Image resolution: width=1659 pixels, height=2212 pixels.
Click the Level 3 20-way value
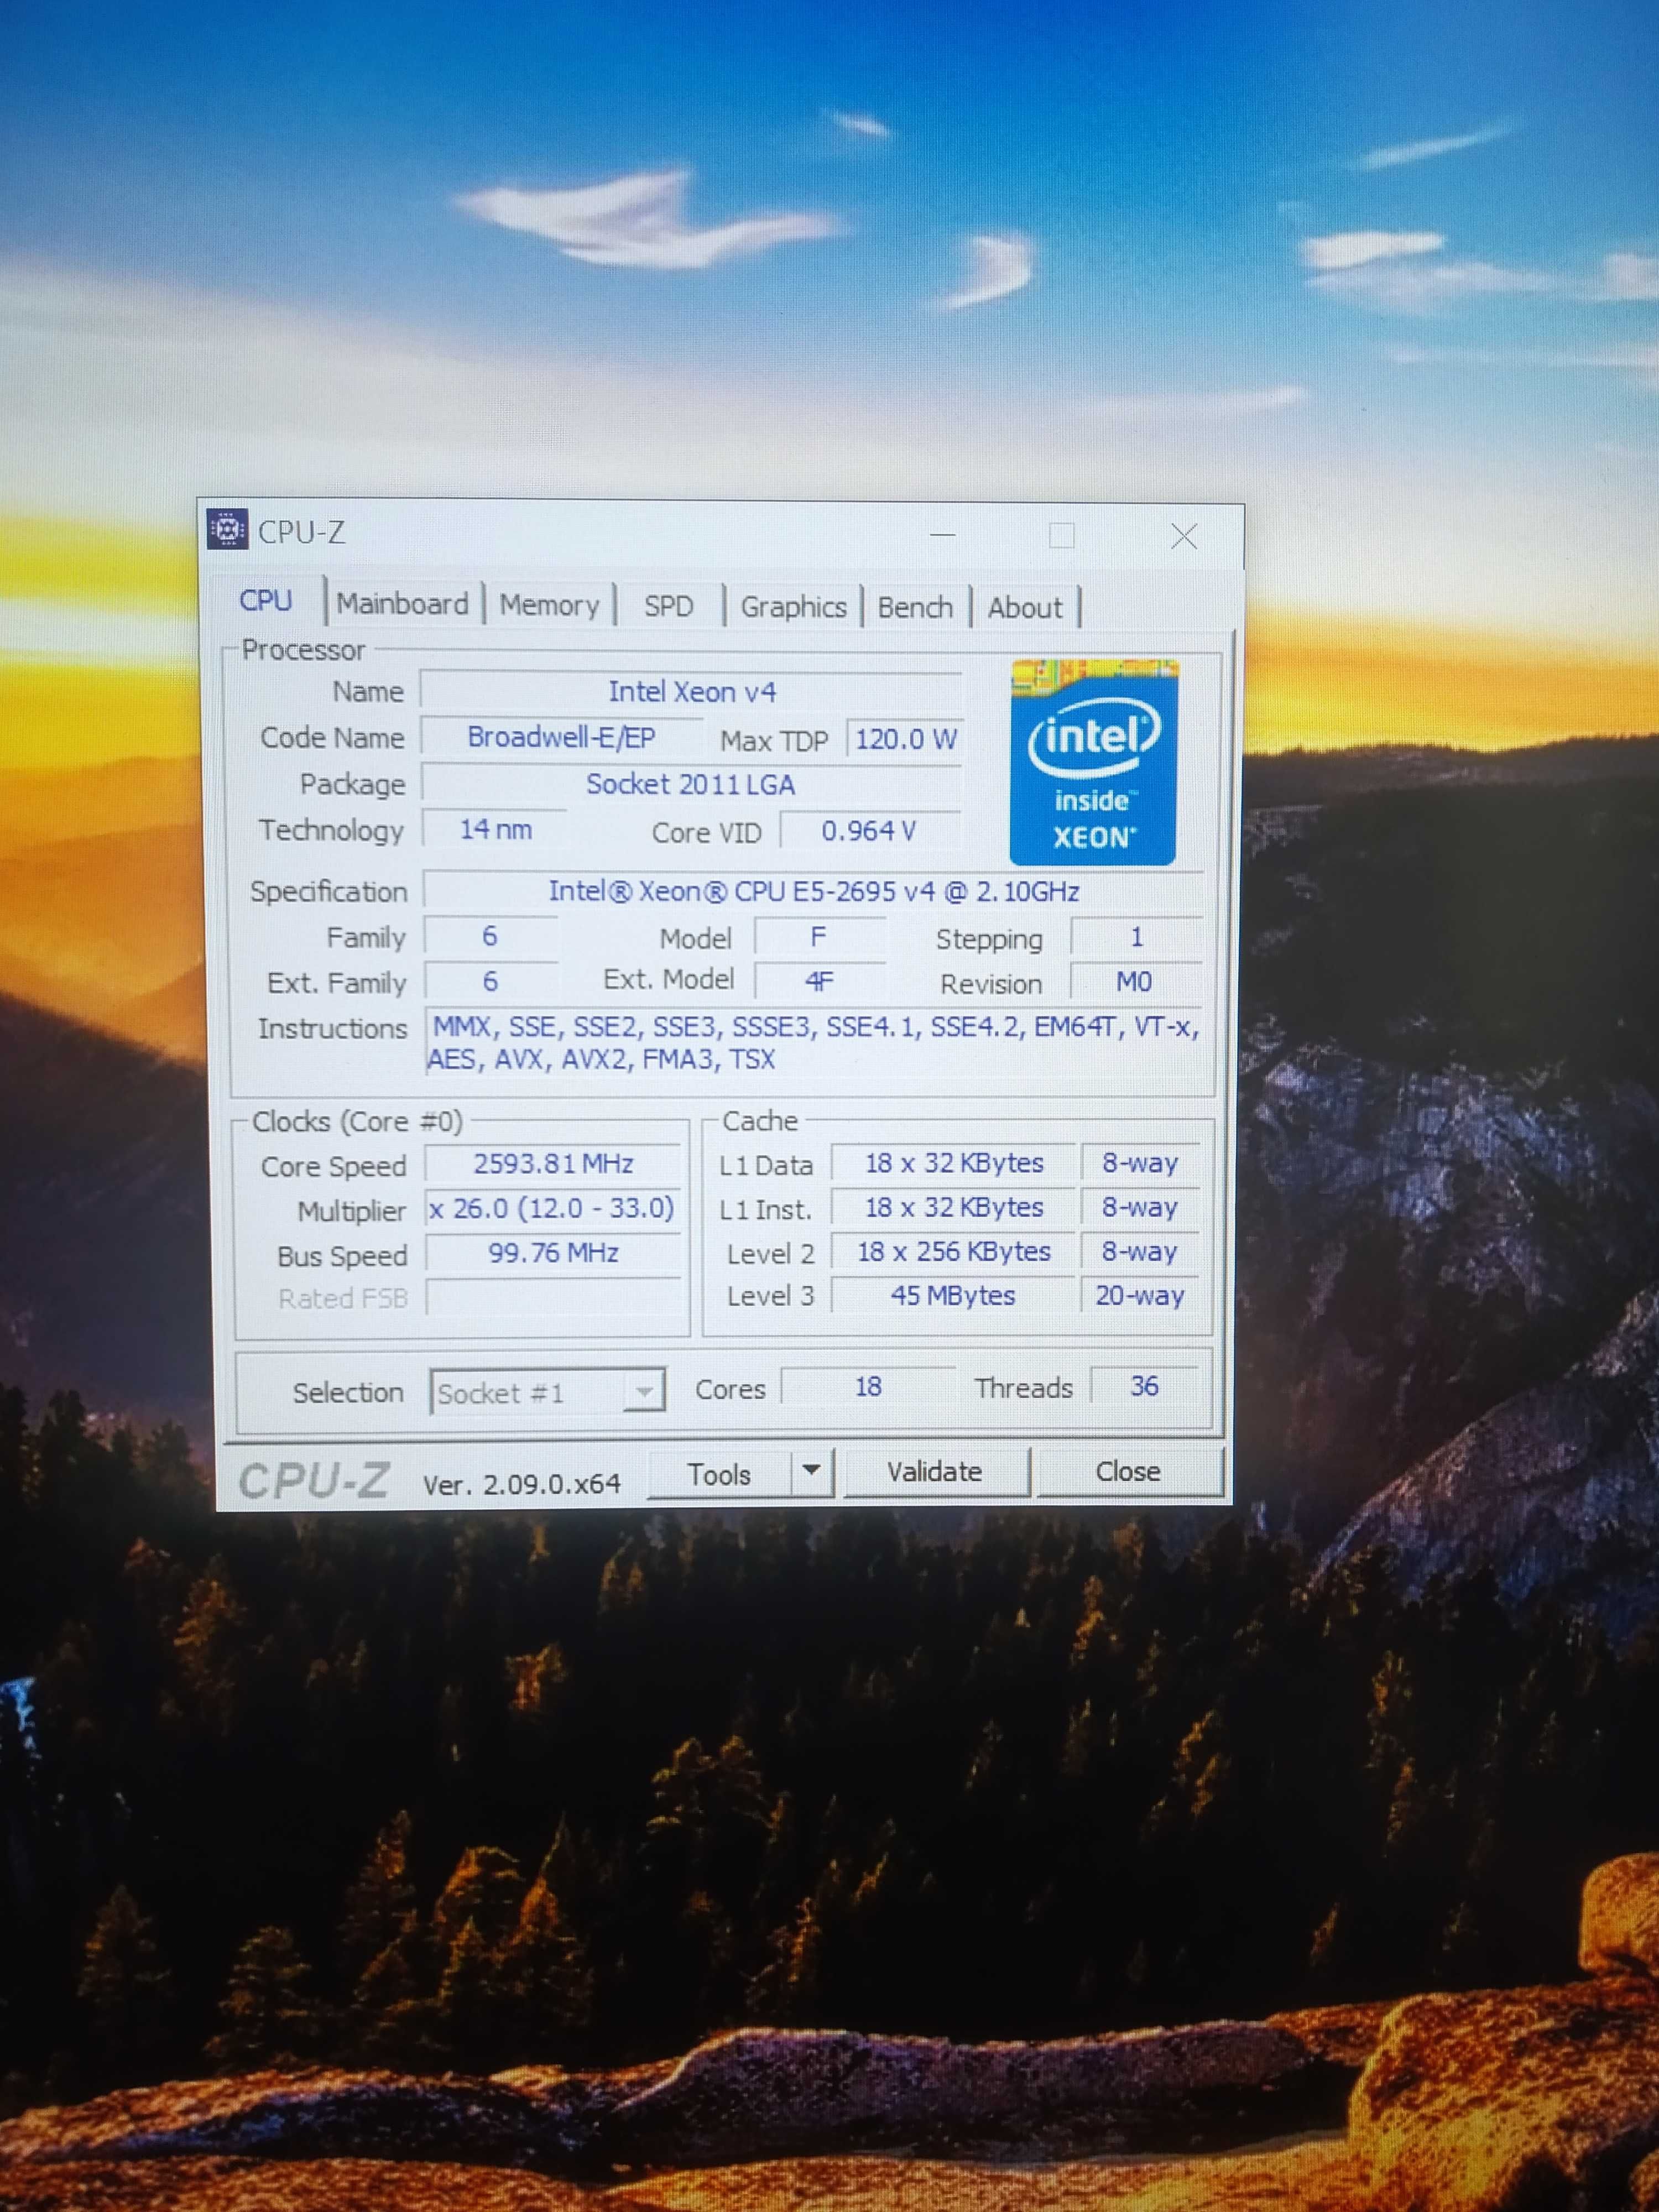pyautogui.click(x=1139, y=1295)
